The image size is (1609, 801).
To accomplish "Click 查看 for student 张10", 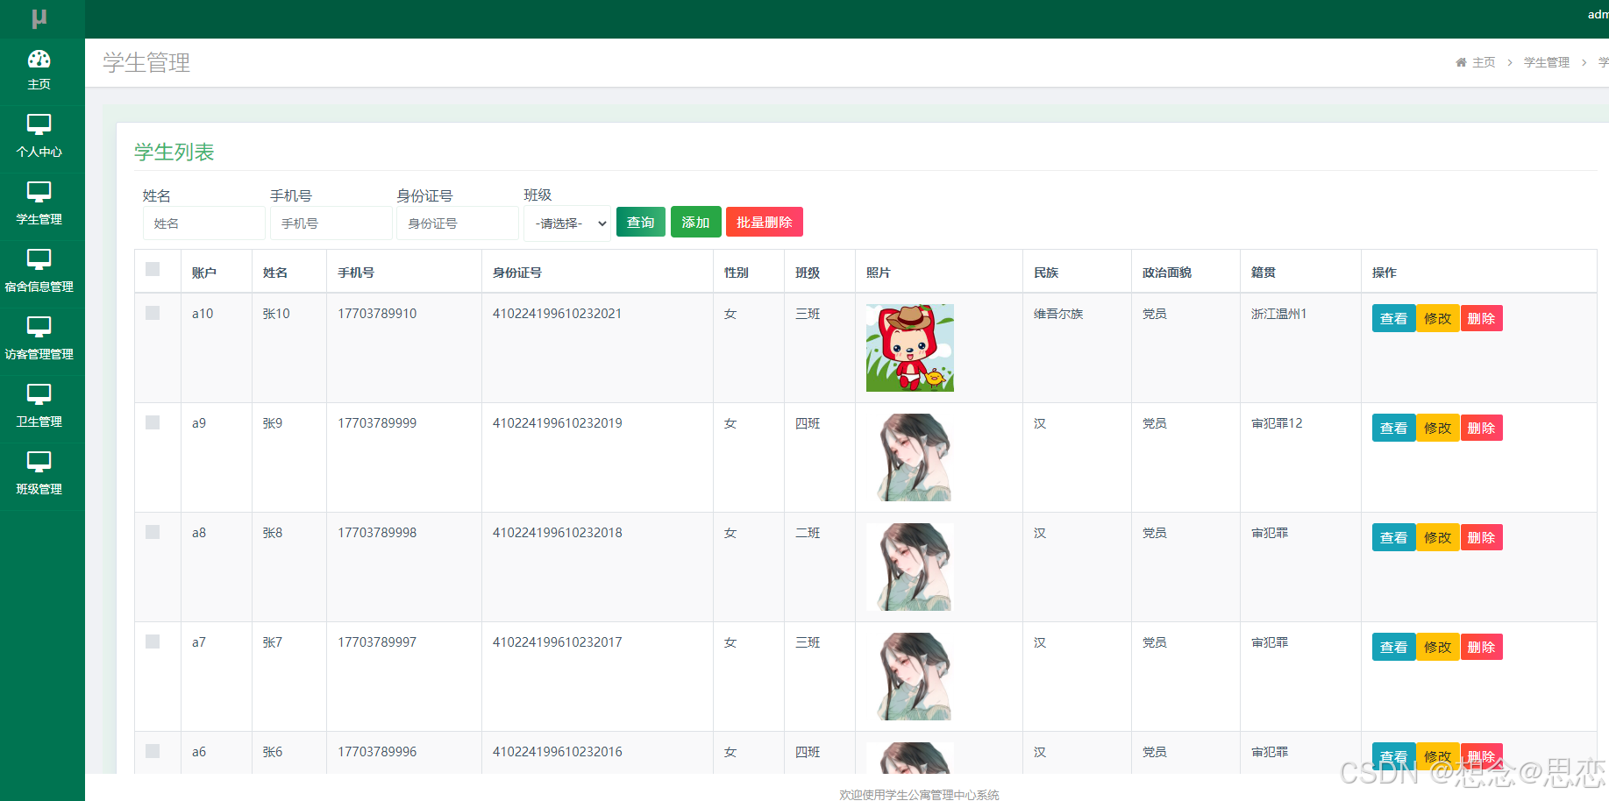I will pos(1393,318).
